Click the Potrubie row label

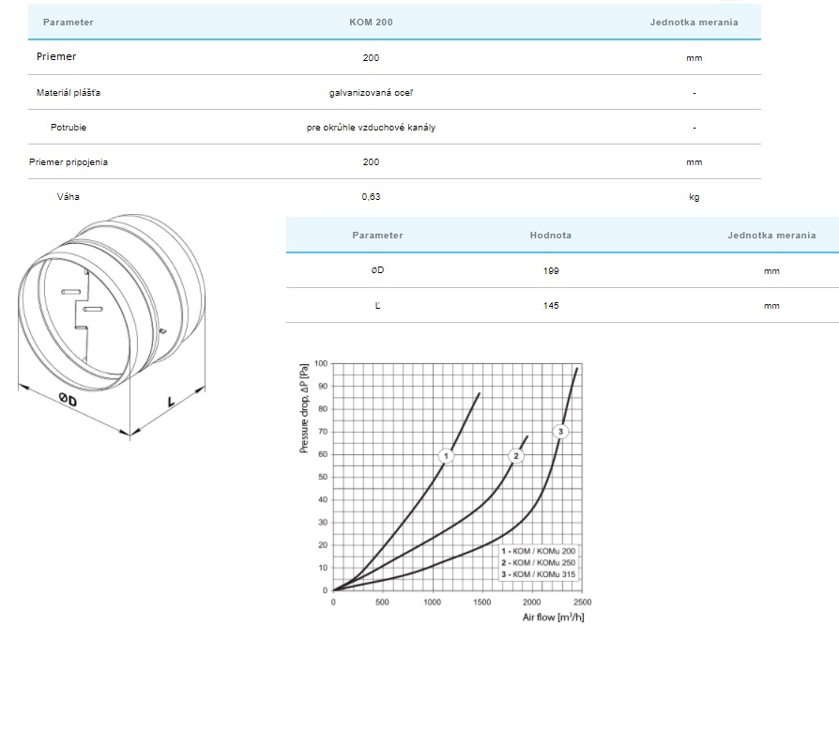[x=69, y=128]
